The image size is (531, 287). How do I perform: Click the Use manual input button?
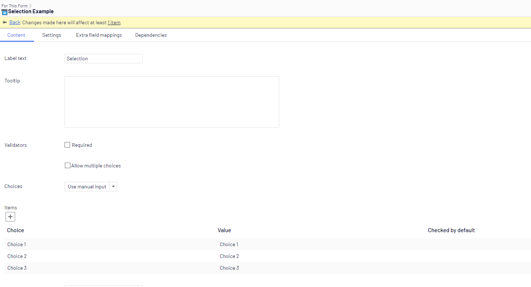87,187
